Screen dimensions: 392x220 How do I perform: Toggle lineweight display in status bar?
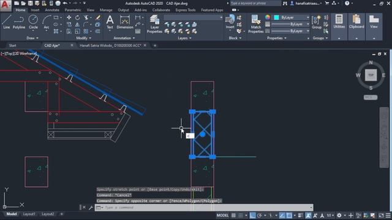pos(301,215)
